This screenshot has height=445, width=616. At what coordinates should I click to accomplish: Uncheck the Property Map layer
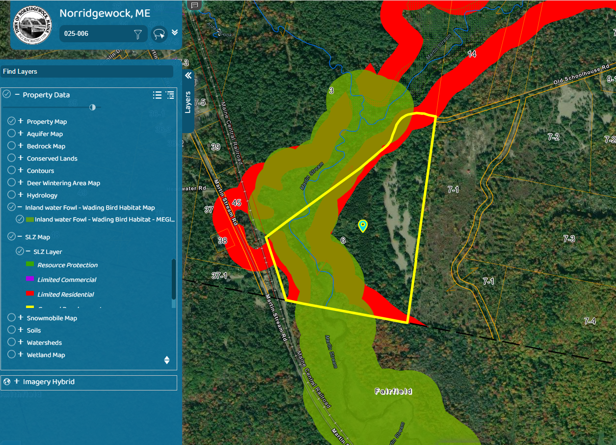(11, 121)
